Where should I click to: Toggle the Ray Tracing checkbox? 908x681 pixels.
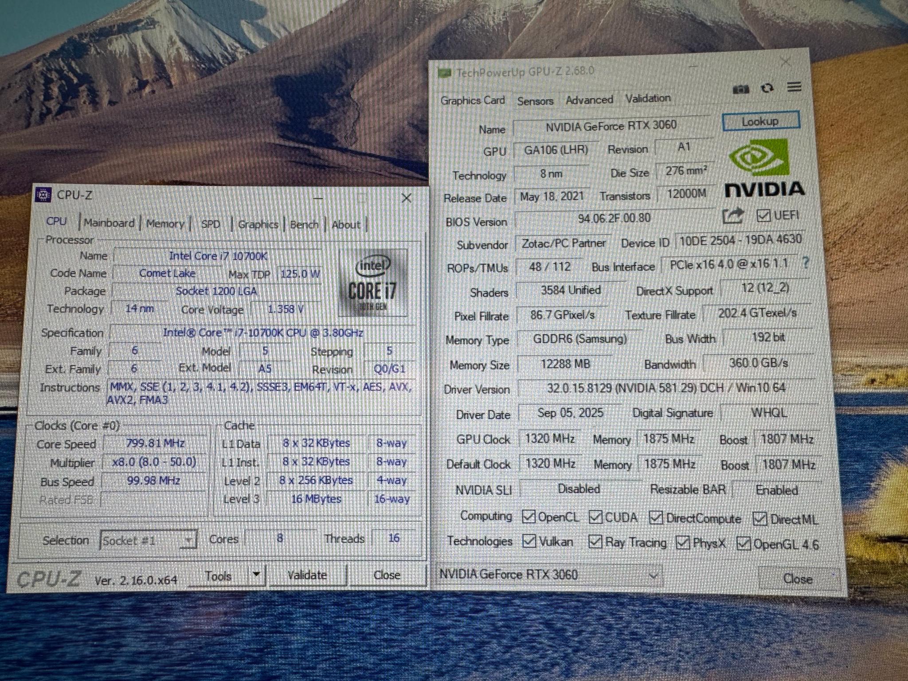point(595,541)
